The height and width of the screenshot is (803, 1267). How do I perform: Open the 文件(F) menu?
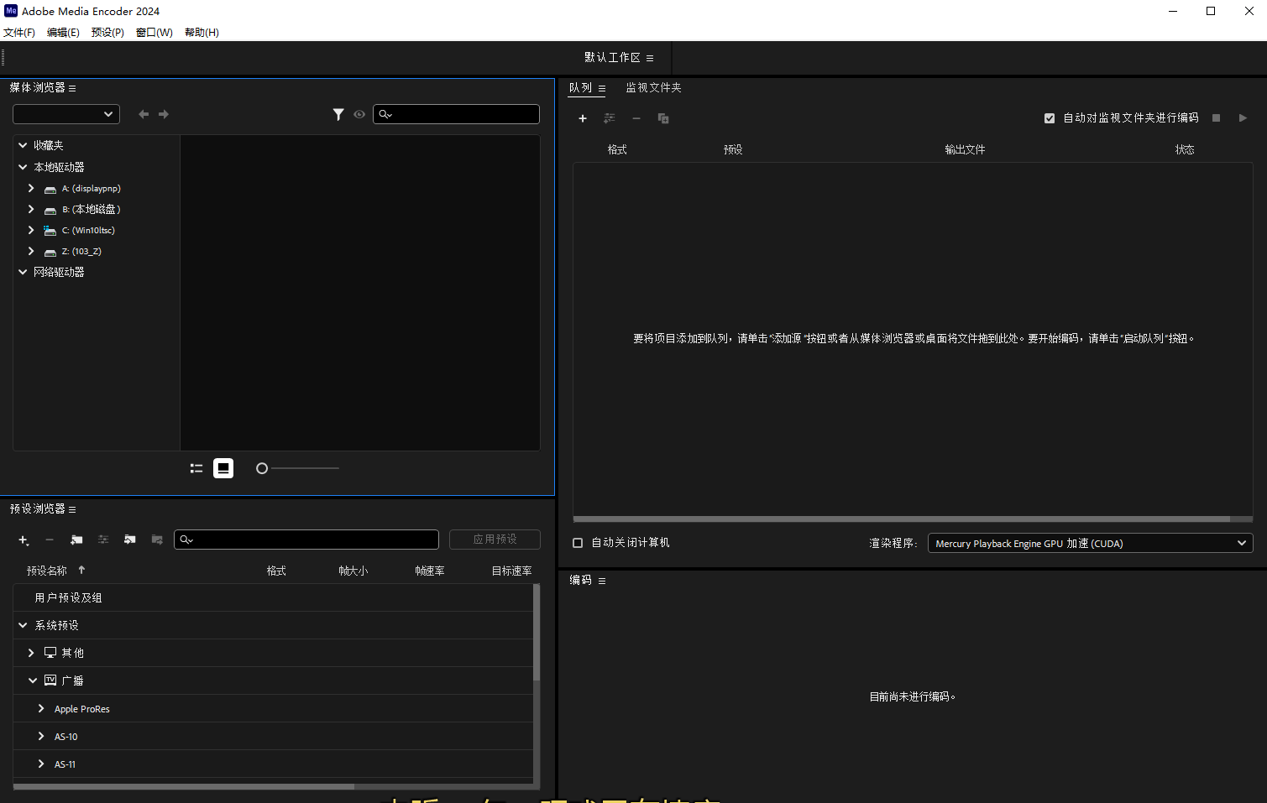point(19,33)
